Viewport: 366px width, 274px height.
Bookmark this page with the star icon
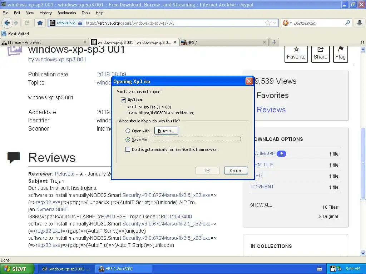tap(267, 23)
